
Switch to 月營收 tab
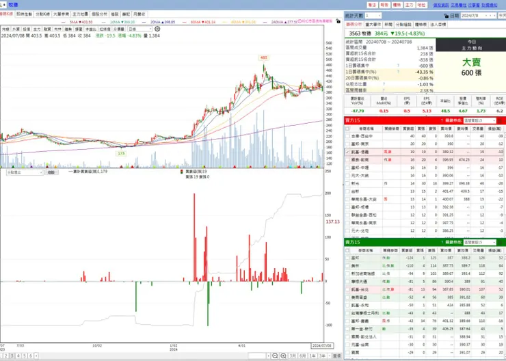click(x=139, y=14)
